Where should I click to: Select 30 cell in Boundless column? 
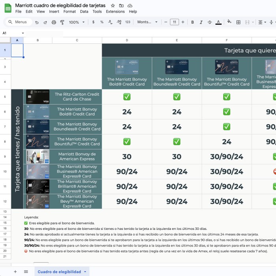coord(177,157)
